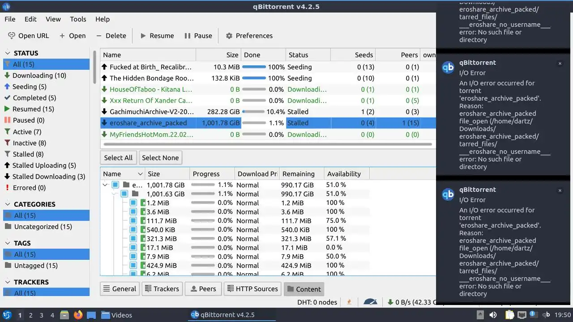Switch to the Peers tab

pos(203,289)
